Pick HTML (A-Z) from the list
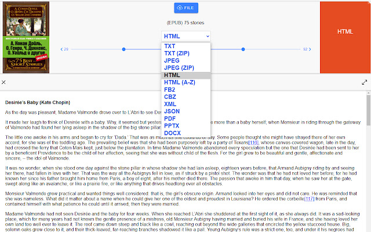This screenshot has height=232, width=371. click(x=186, y=82)
